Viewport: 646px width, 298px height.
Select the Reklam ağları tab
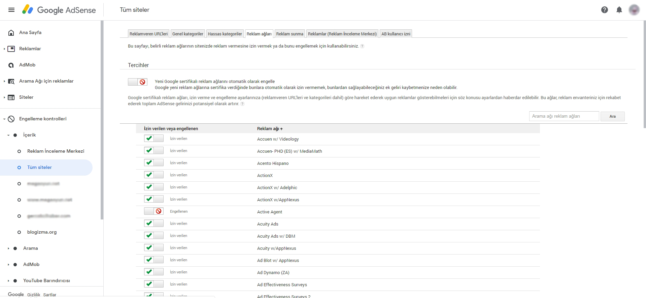[x=259, y=34]
